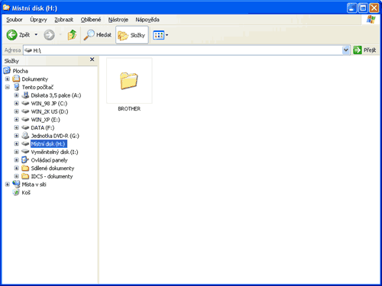Click the Sdílené dokumenty folder icon
Viewport: 382px width, 286px height.
point(25,168)
